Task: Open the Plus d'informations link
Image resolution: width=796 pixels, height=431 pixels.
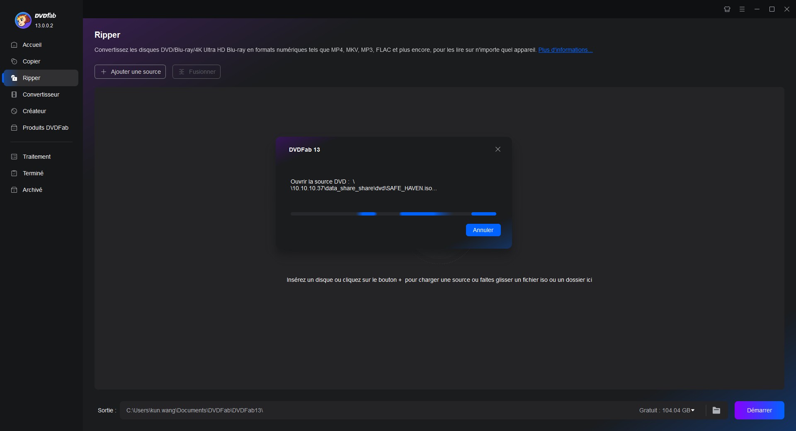Action: 565,50
